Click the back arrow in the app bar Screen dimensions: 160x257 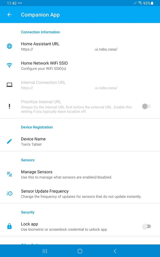(9, 14)
